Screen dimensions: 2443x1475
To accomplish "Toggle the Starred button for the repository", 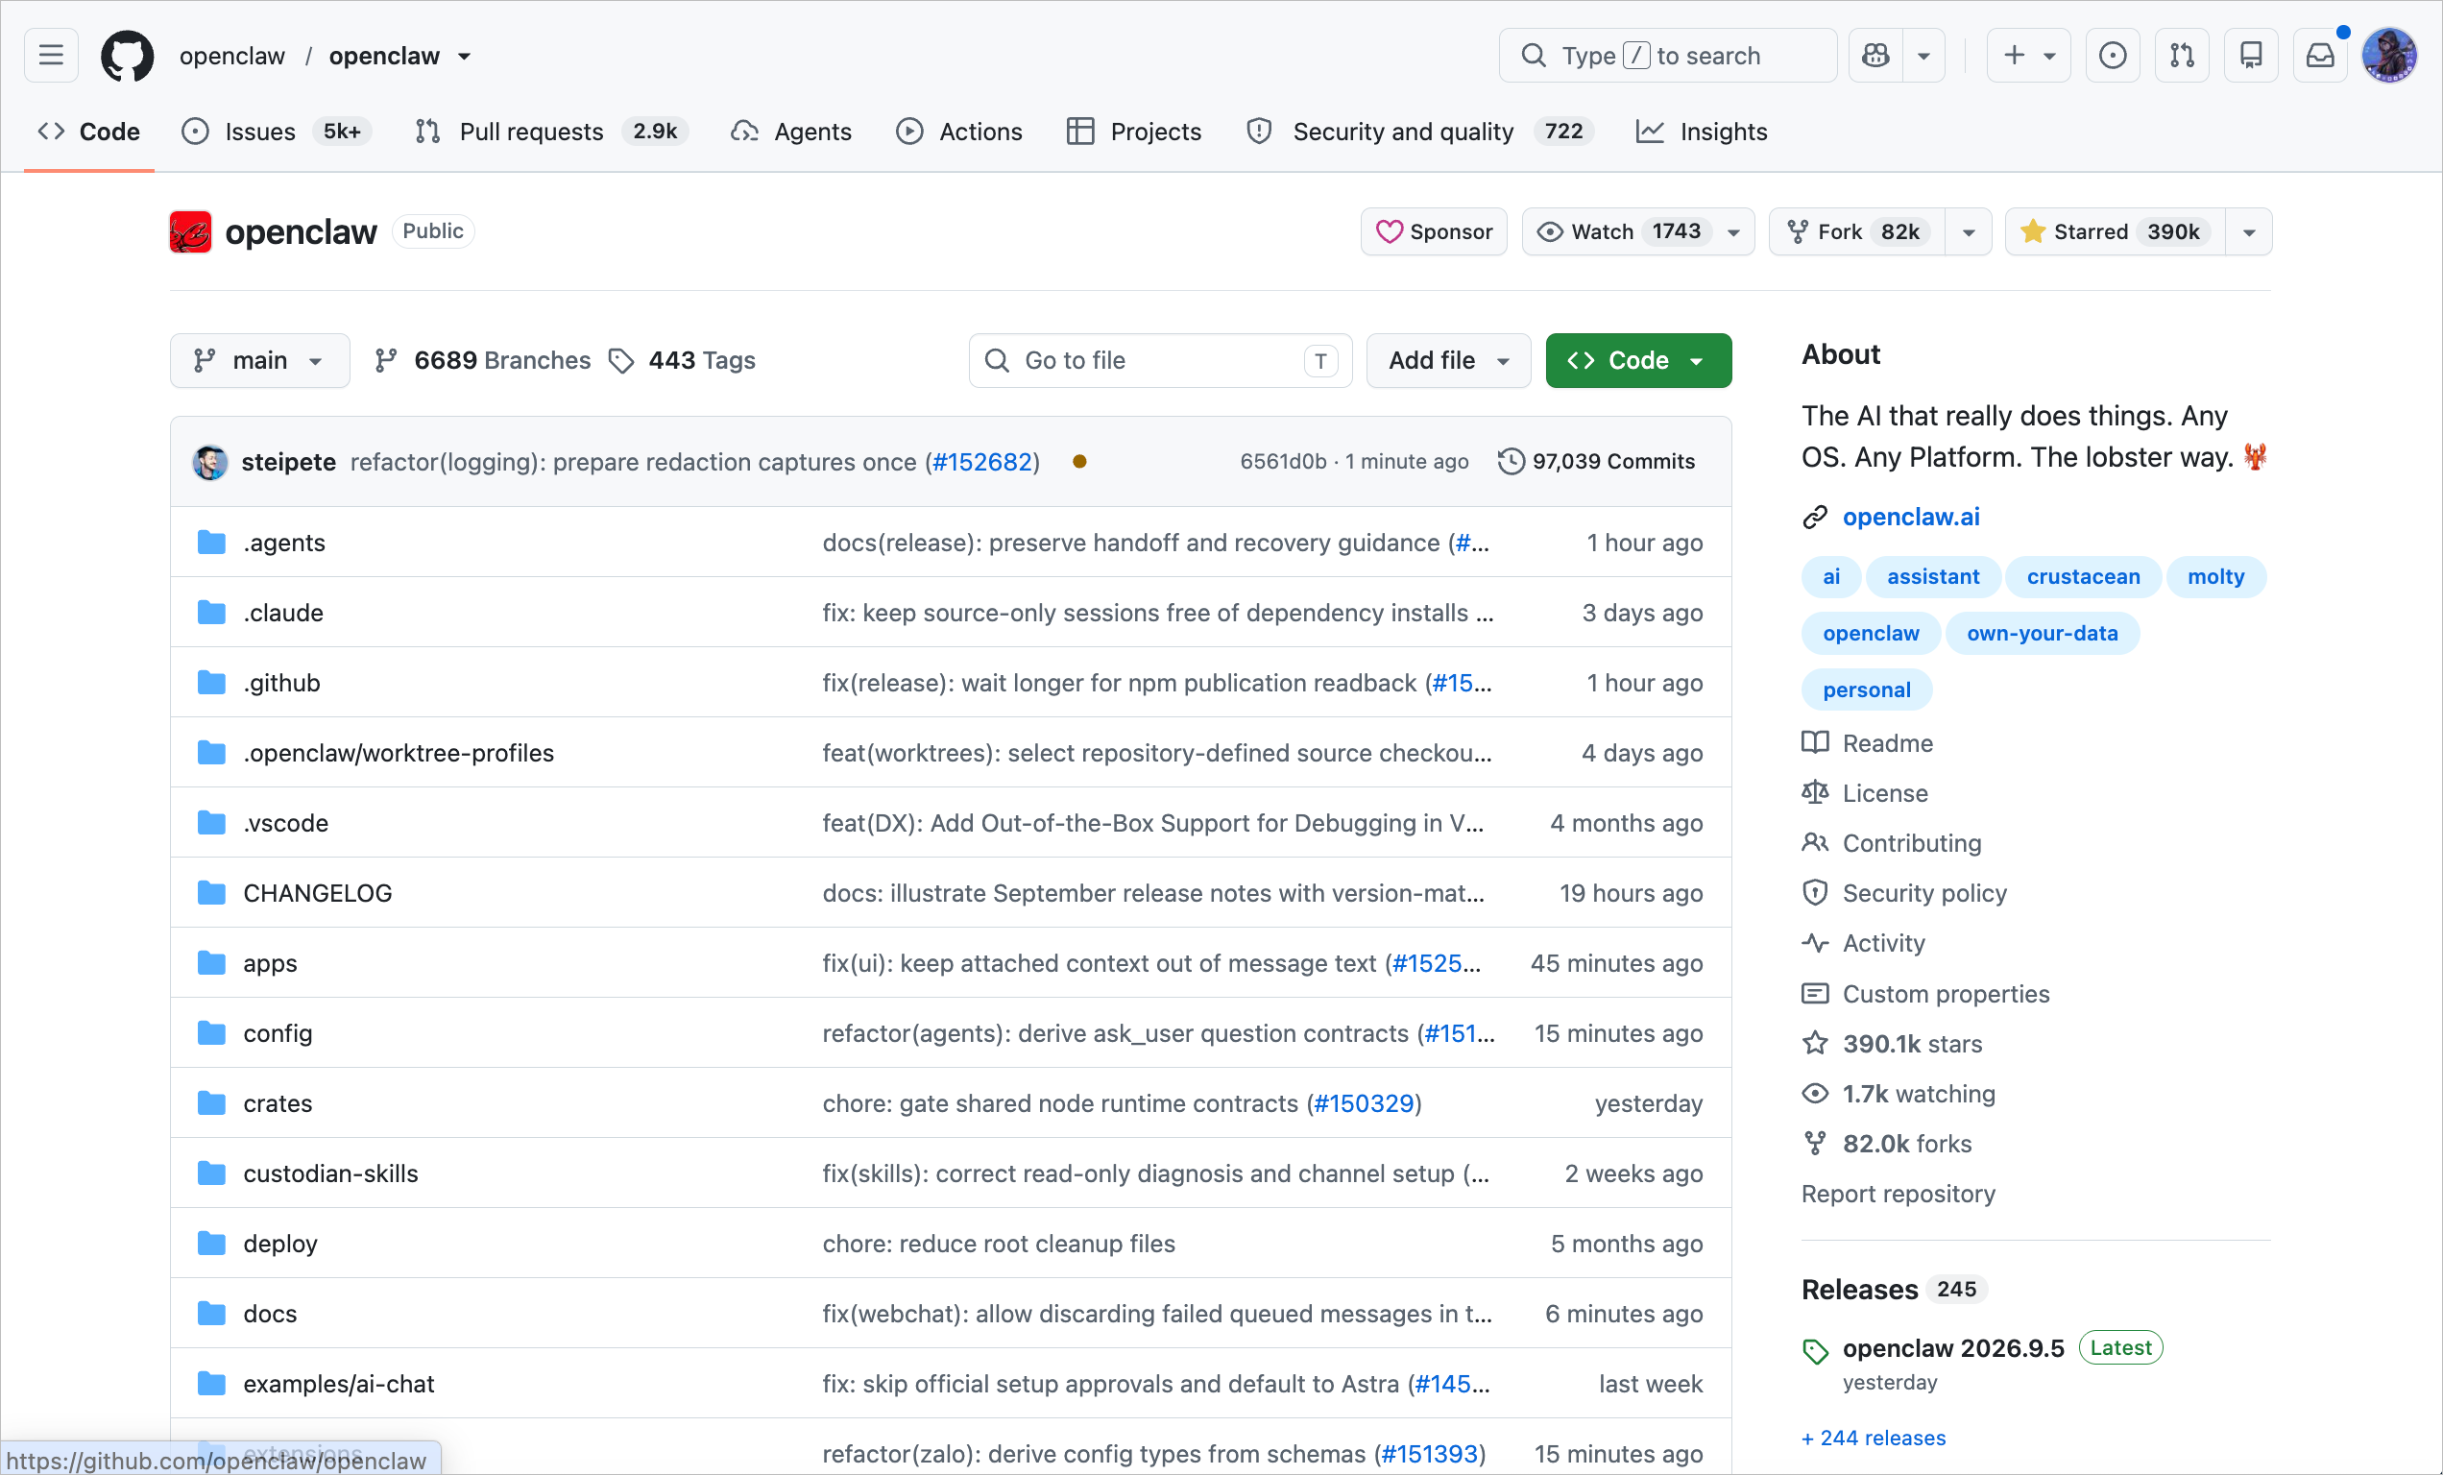I will tap(2116, 232).
